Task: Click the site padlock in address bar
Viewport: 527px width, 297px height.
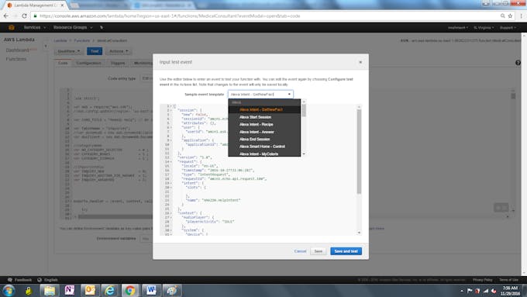Action: pyautogui.click(x=36, y=16)
